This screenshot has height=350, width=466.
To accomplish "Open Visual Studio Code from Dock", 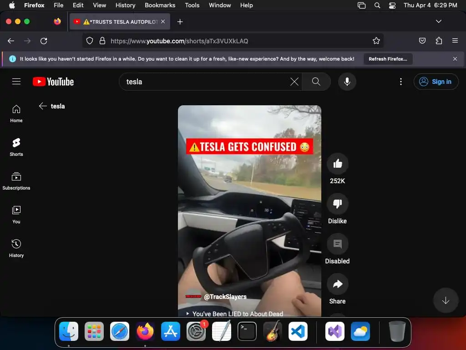I will (x=298, y=331).
